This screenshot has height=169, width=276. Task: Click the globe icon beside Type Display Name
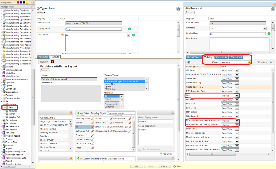coord(130,29)
